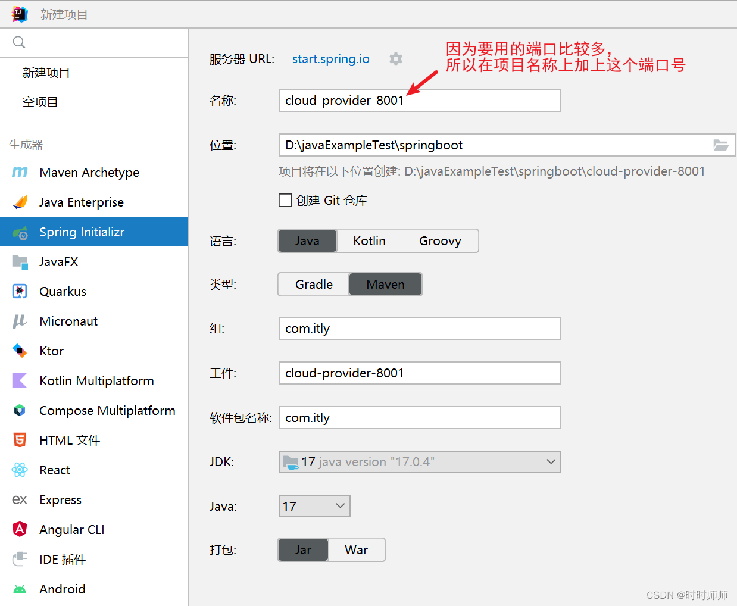Click the 工件 artifact field

click(x=420, y=373)
